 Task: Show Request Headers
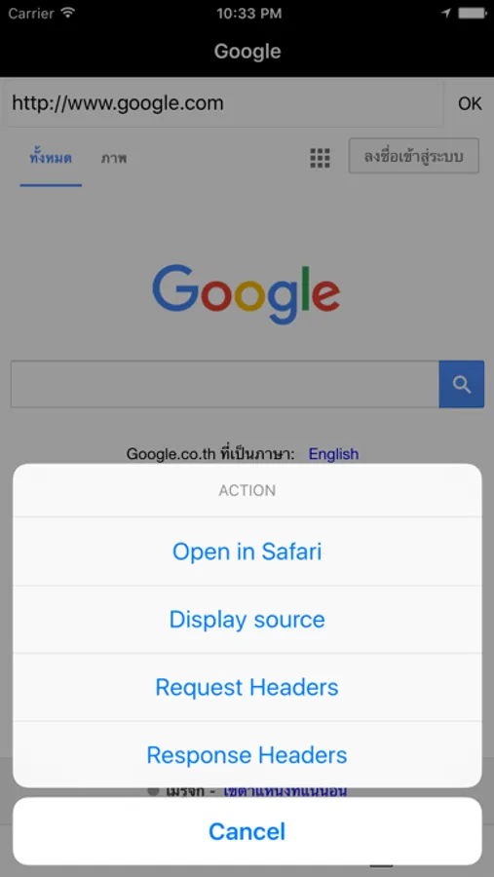(247, 687)
